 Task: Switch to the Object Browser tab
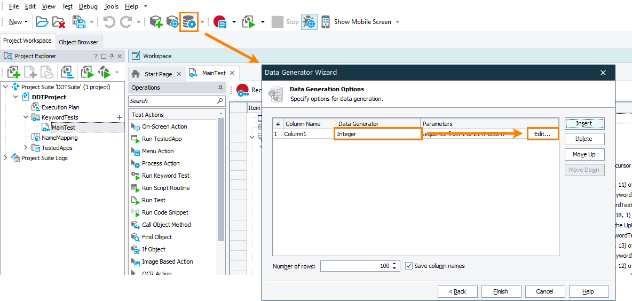(x=78, y=42)
